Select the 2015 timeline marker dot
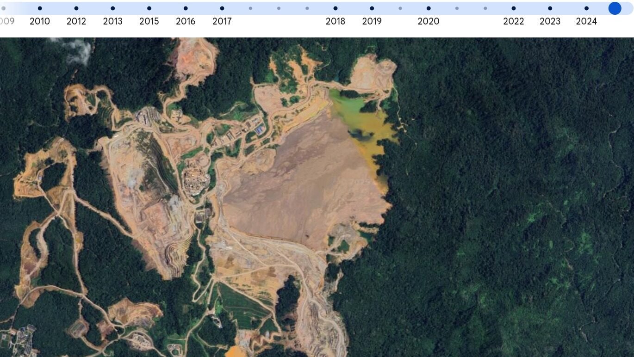This screenshot has height=357, width=634. (149, 7)
